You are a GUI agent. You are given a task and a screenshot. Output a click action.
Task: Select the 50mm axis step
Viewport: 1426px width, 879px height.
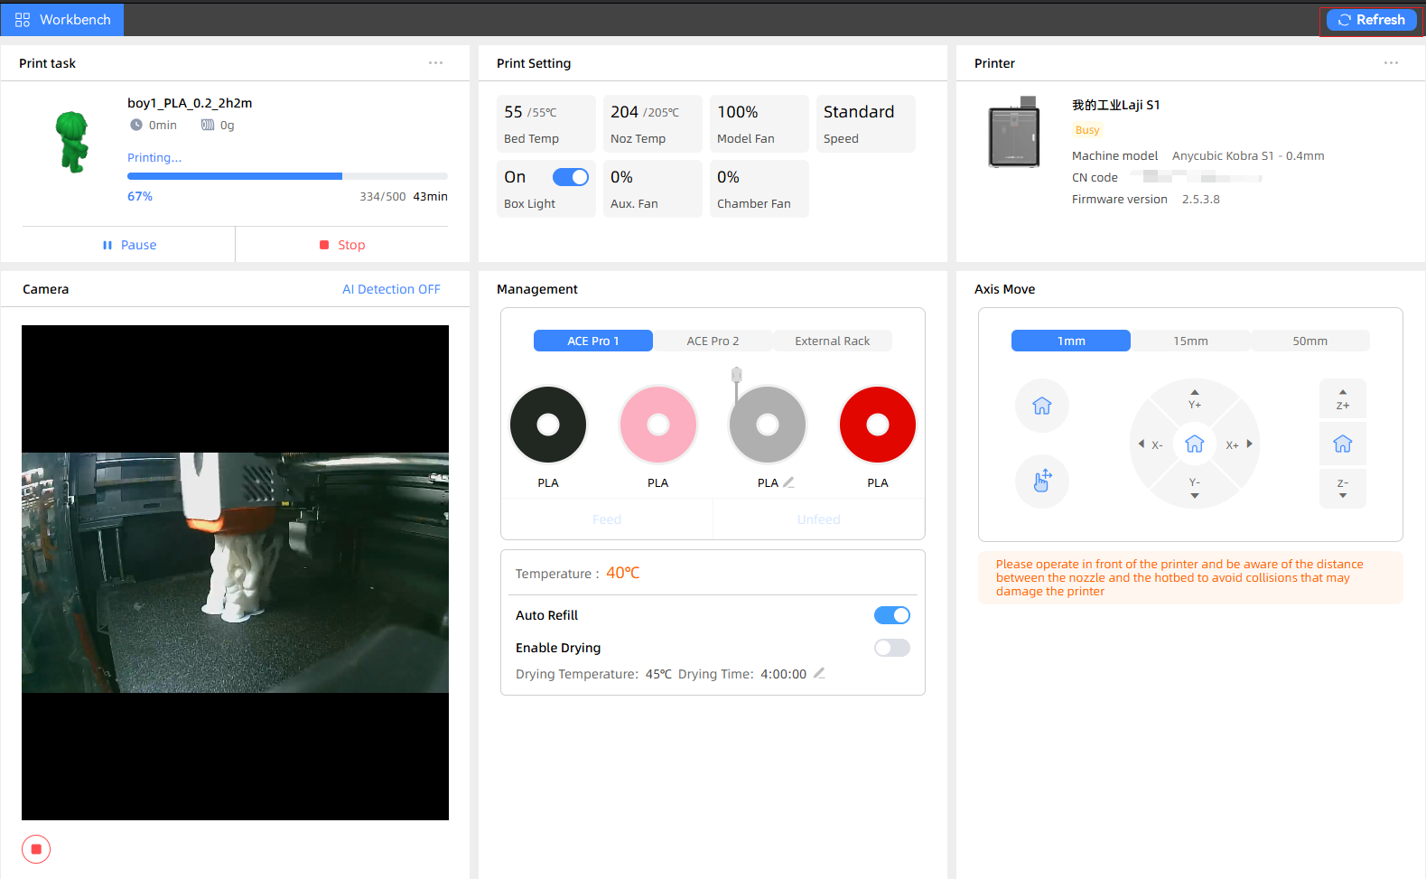(x=1309, y=341)
